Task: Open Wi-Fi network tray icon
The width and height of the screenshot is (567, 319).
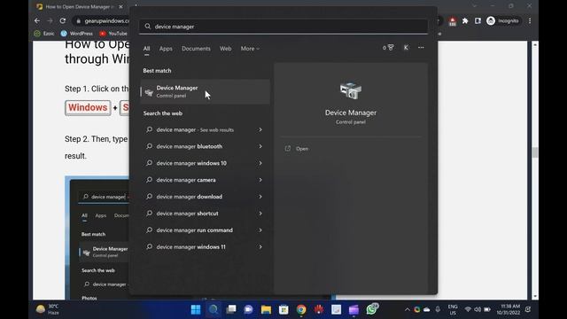Action: pos(468,309)
